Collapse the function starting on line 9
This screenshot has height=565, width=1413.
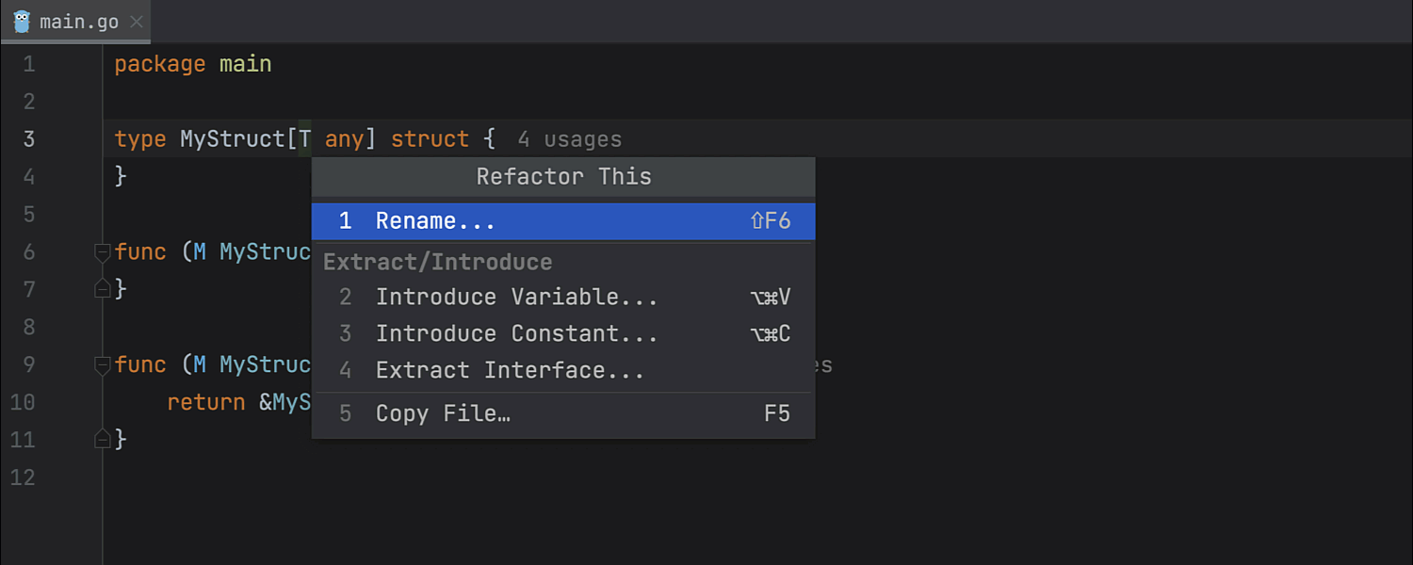pyautogui.click(x=103, y=365)
